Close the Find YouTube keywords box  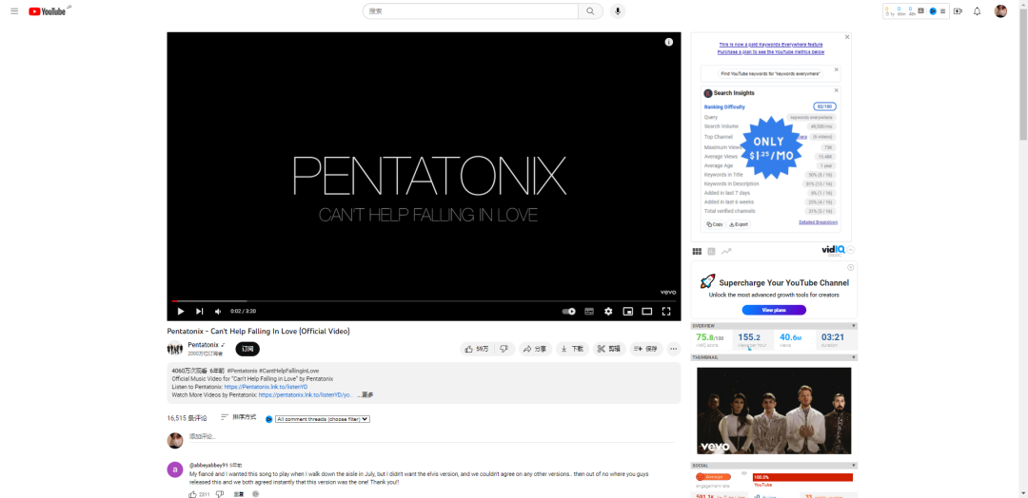pyautogui.click(x=836, y=68)
